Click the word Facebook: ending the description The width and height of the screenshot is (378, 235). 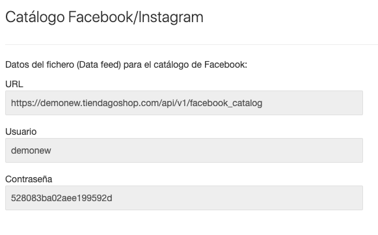pos(226,64)
